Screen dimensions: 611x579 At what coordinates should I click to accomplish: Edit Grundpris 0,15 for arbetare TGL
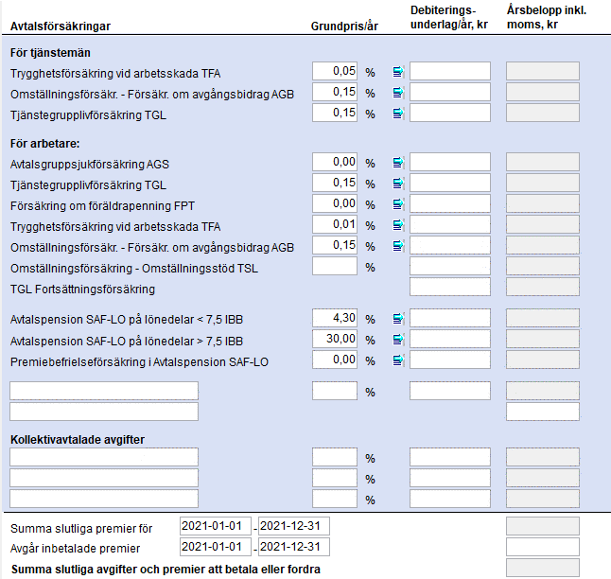335,183
